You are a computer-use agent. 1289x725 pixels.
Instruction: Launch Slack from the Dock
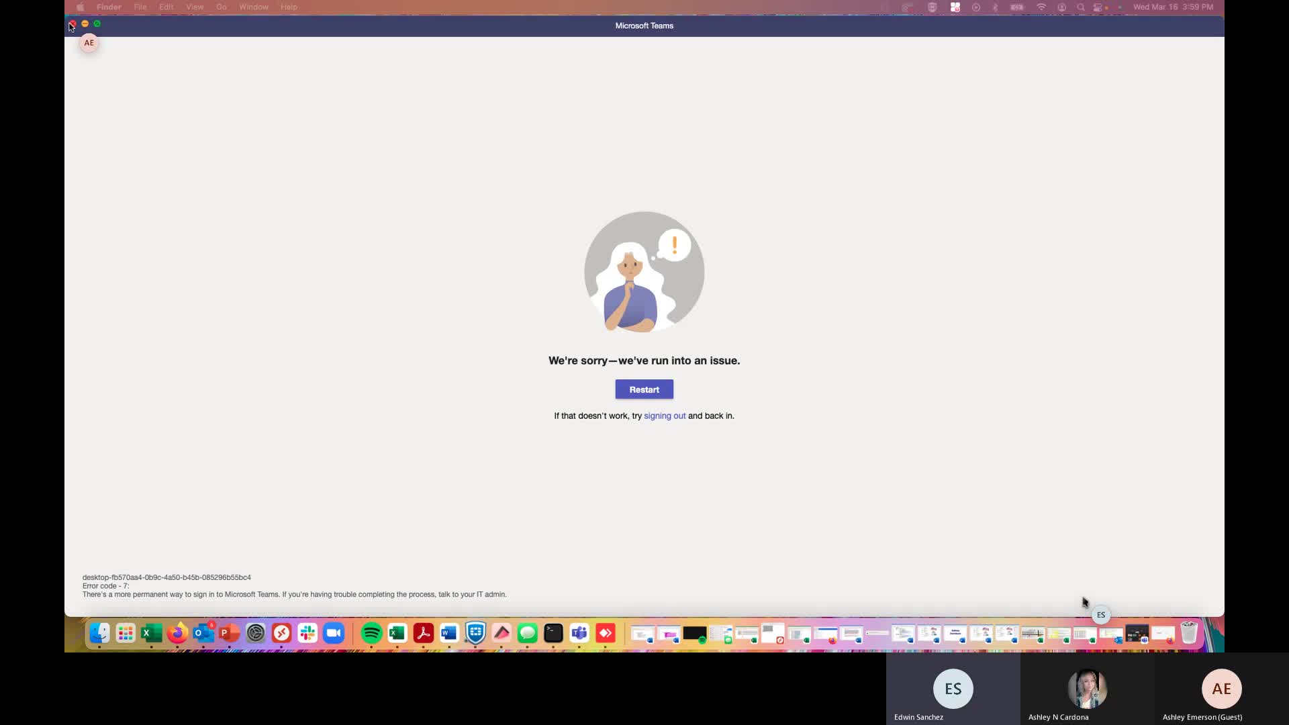(x=307, y=633)
